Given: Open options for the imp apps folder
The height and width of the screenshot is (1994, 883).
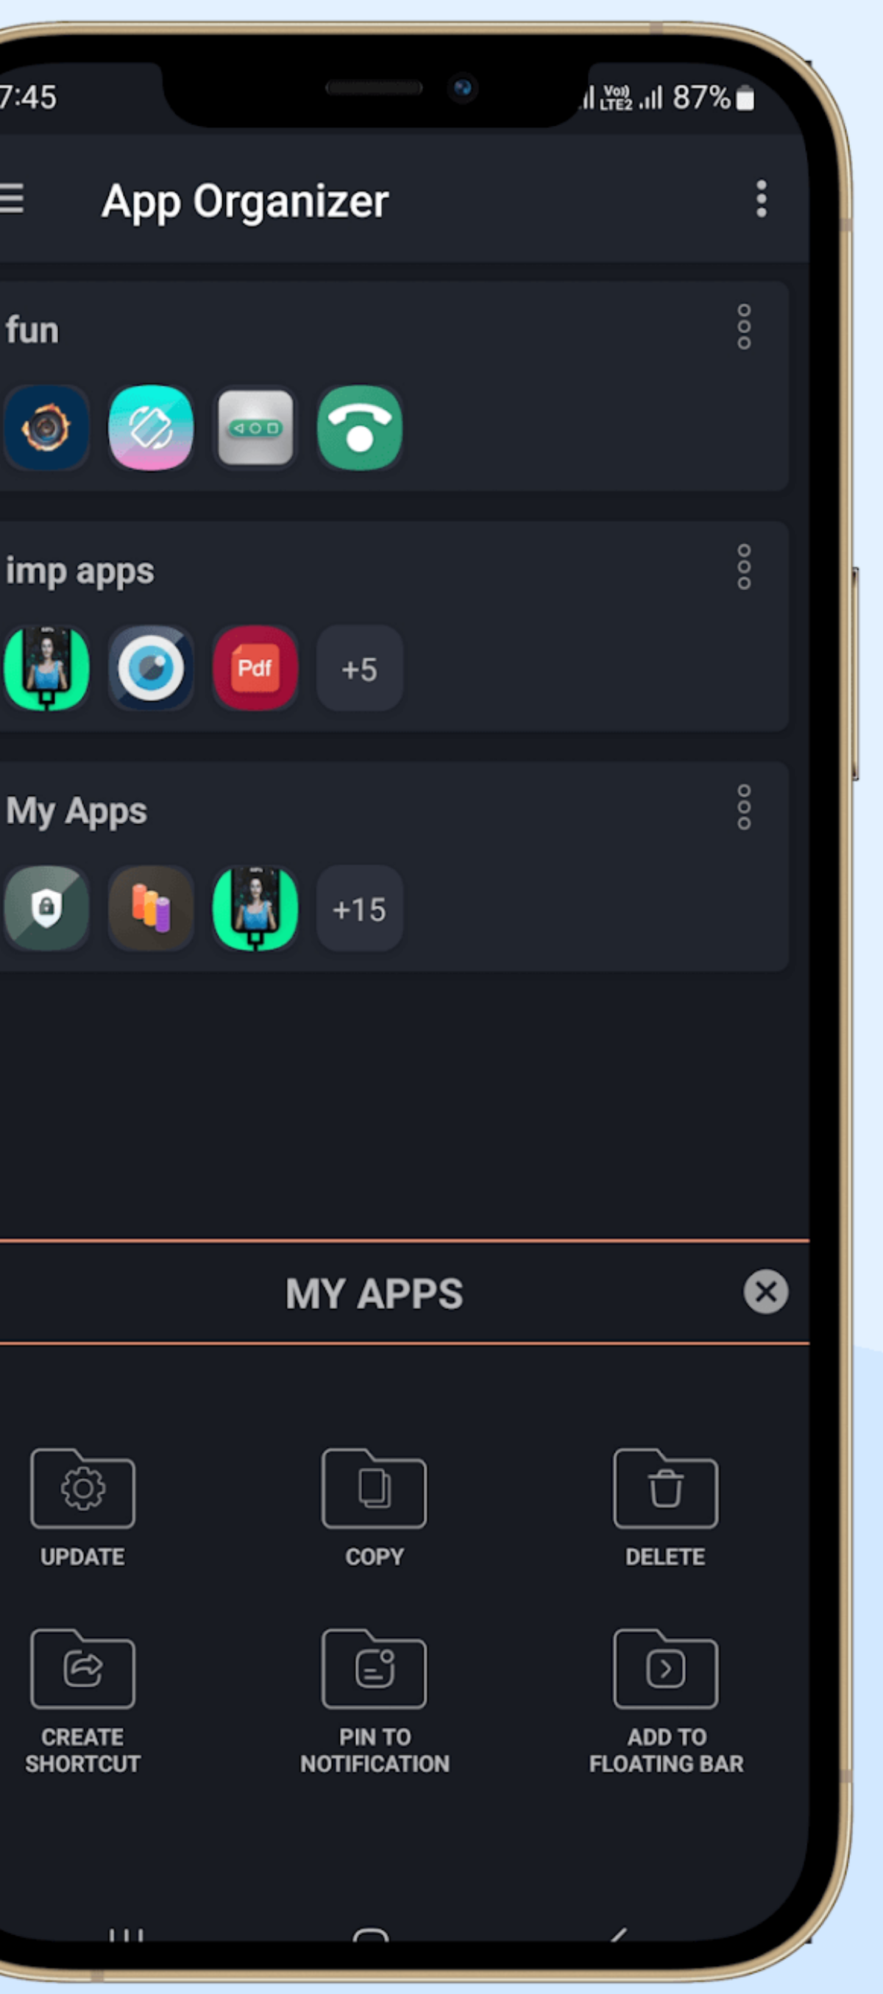Looking at the screenshot, I should [744, 567].
